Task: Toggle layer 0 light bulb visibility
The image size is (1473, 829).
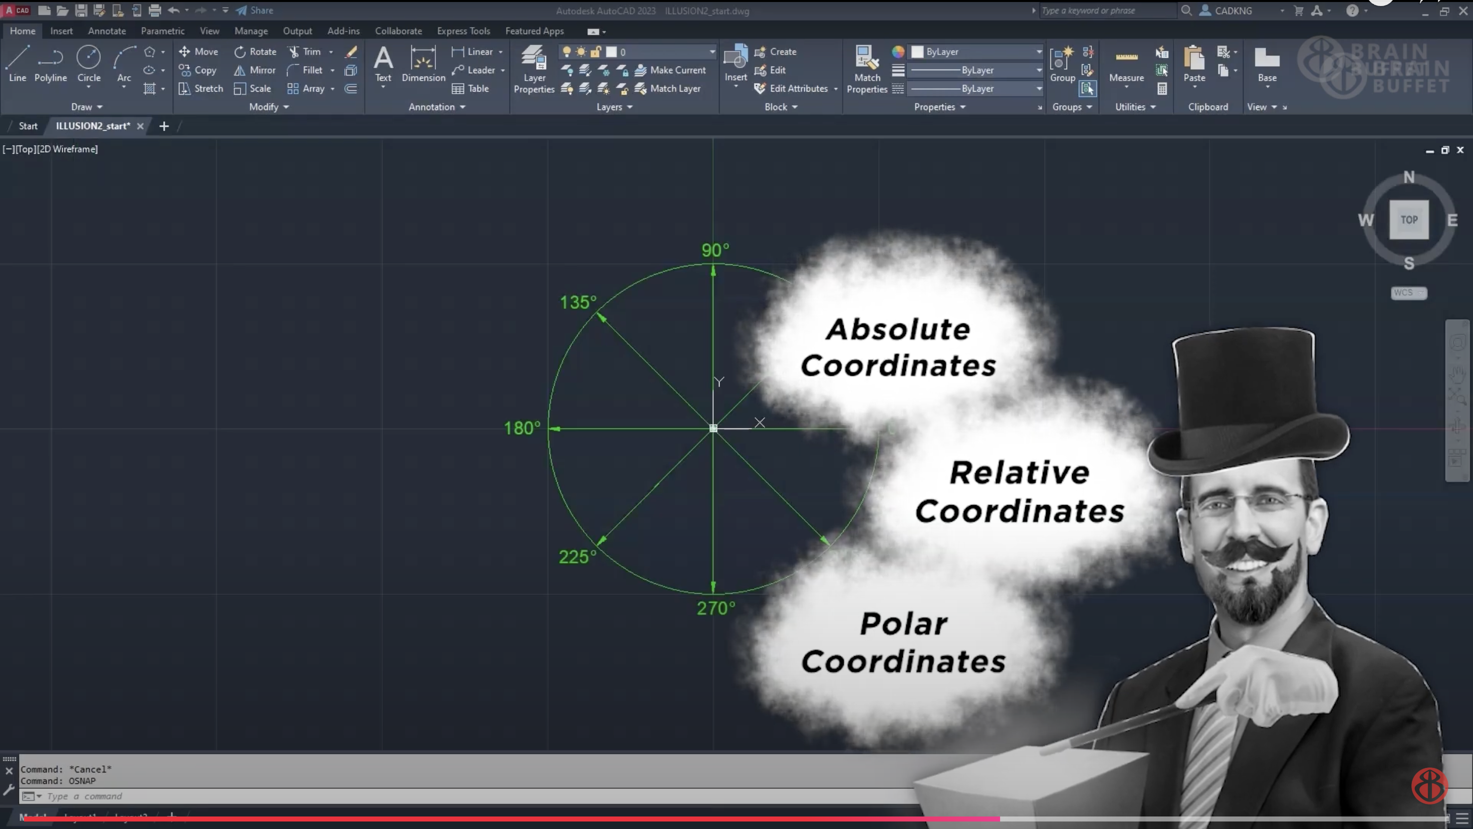Action: tap(566, 52)
